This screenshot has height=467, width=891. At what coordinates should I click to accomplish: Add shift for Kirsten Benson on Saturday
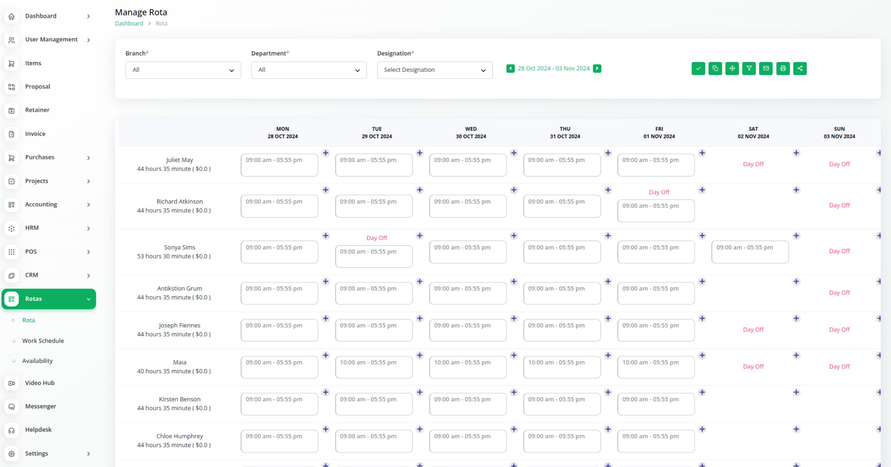(796, 392)
